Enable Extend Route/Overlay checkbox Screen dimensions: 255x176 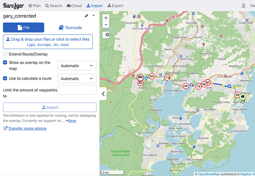(x=5, y=54)
